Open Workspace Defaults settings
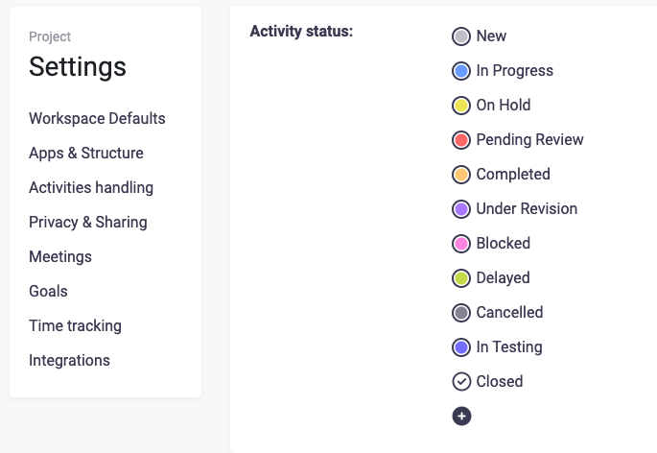The width and height of the screenshot is (657, 453). 97,119
